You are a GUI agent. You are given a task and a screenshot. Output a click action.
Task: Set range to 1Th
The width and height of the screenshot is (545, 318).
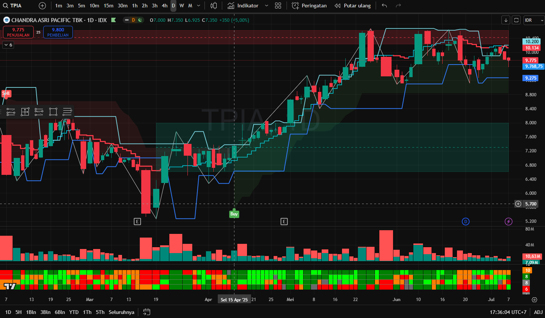tap(87, 312)
